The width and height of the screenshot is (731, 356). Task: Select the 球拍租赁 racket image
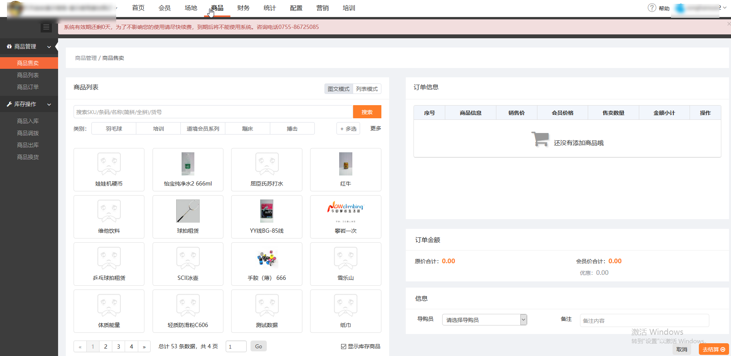[188, 211]
